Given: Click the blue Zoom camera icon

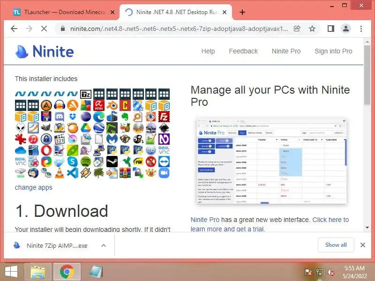Looking at the screenshot, I should (164, 173).
